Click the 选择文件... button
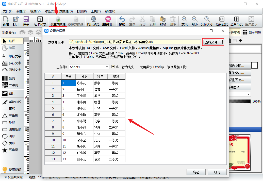Screen dimensions: 263x181 click(x=213, y=42)
